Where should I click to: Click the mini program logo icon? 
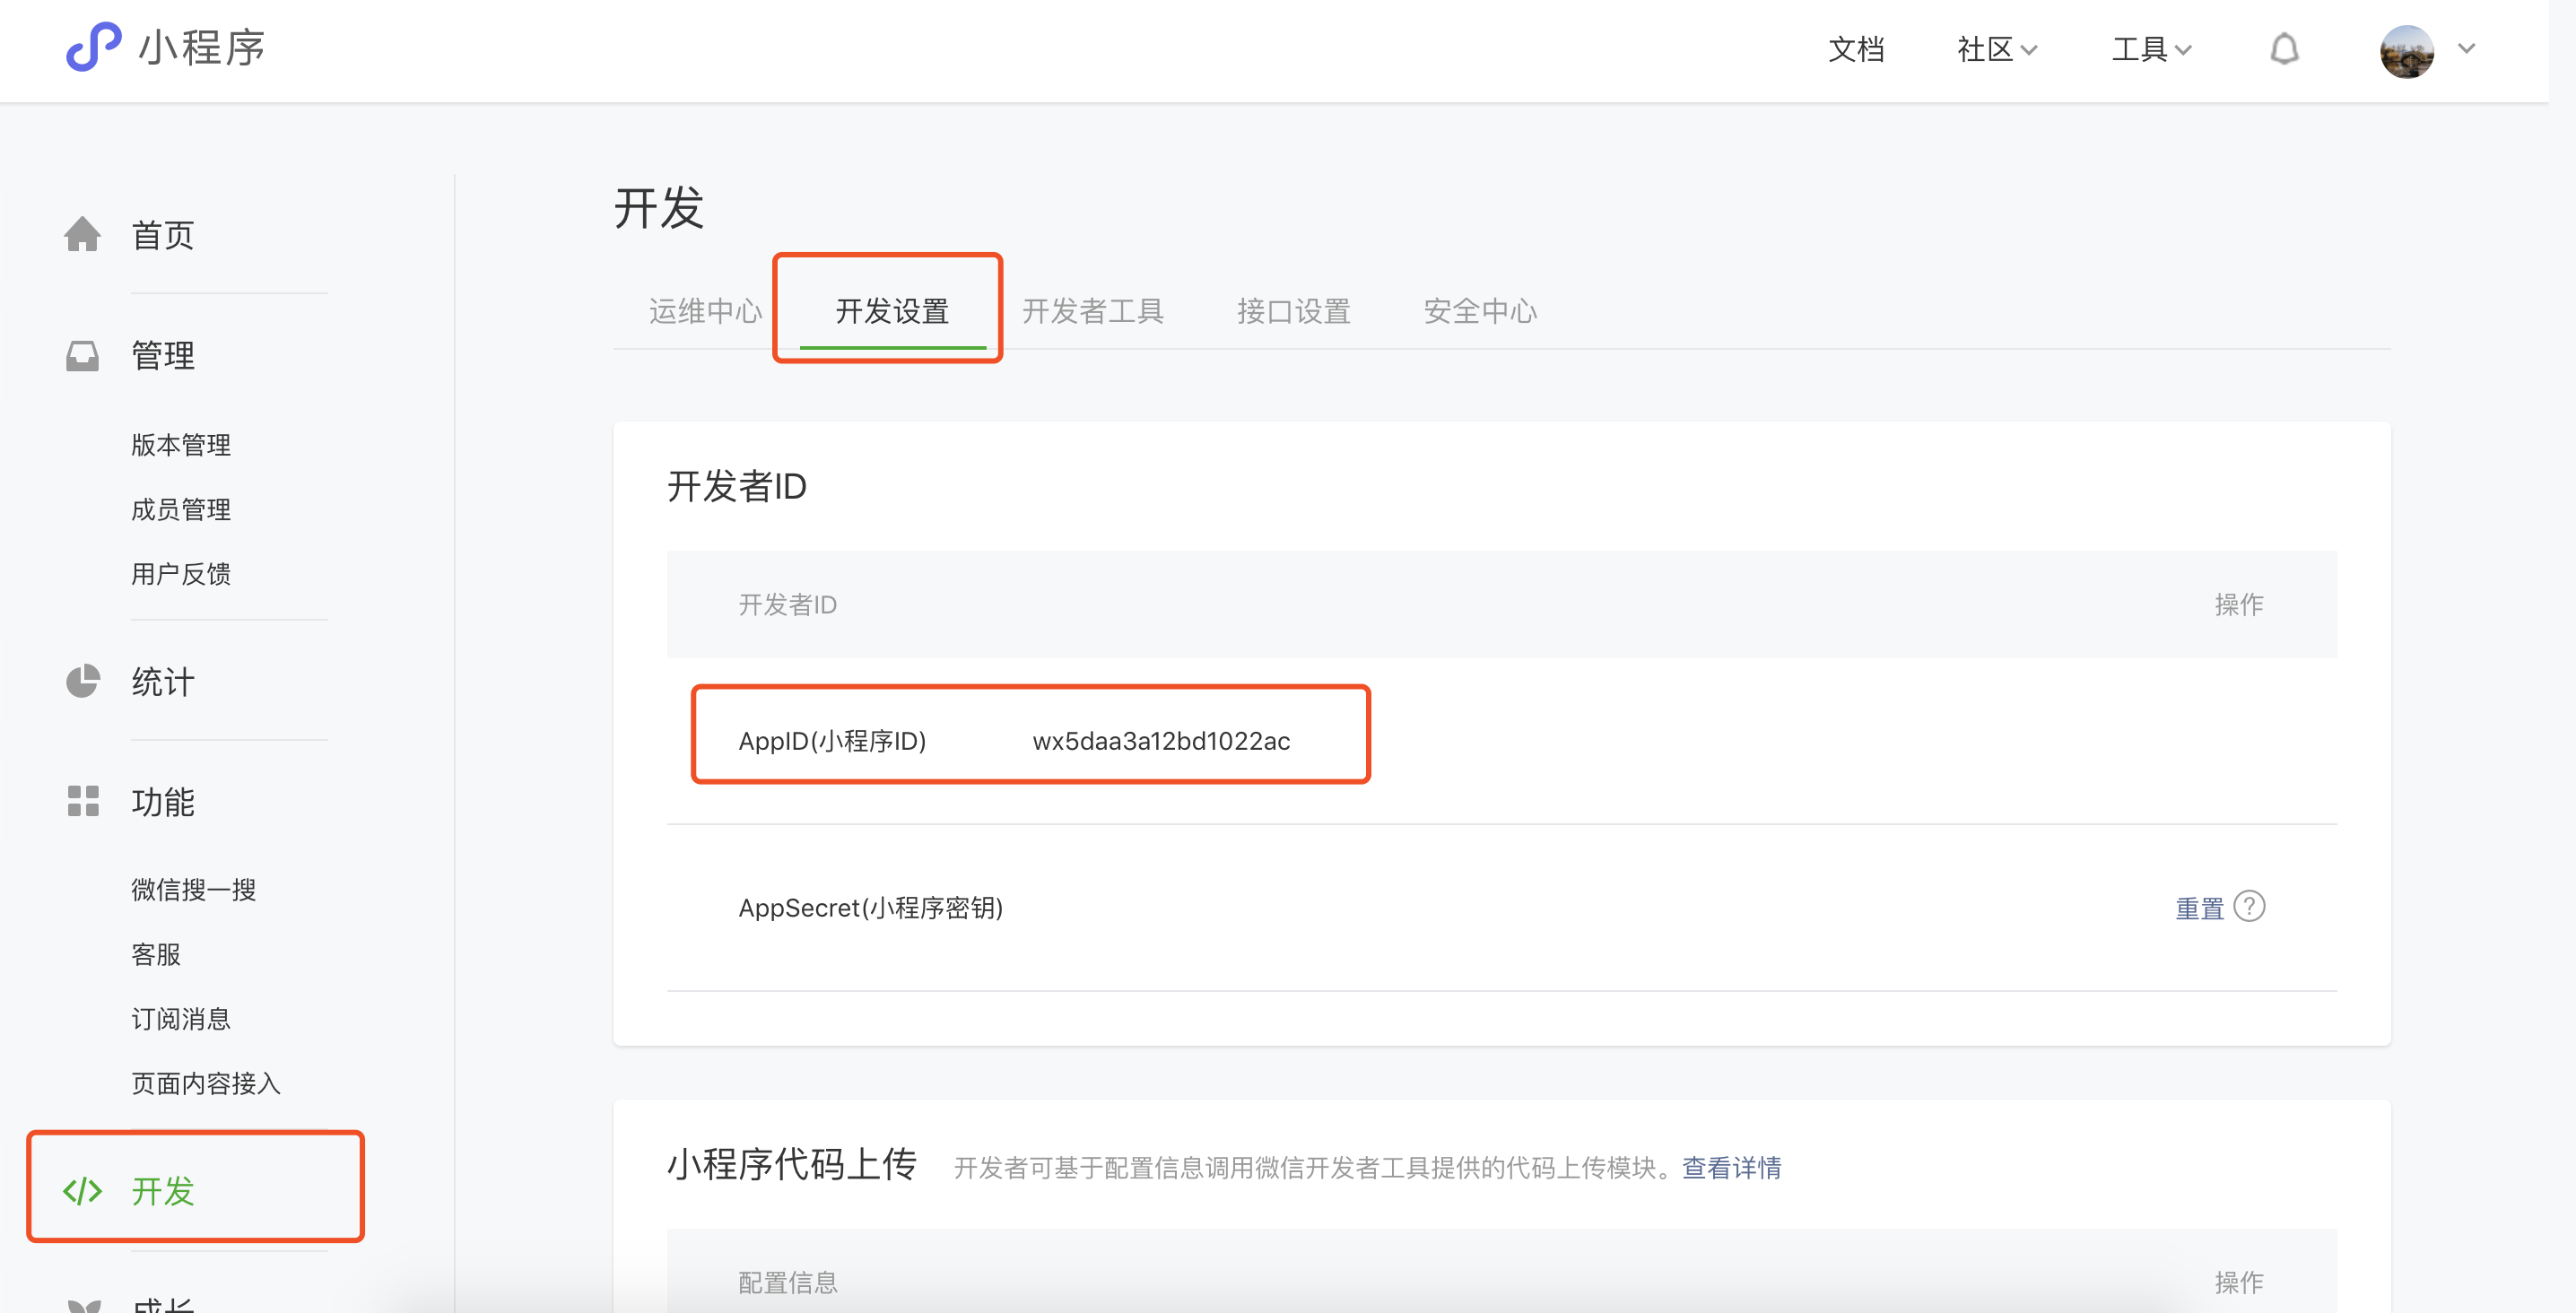click(93, 47)
